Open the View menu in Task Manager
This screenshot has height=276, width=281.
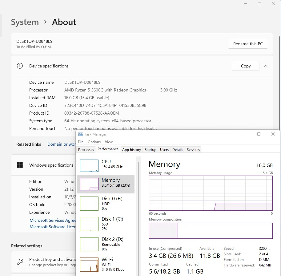coord(109,142)
